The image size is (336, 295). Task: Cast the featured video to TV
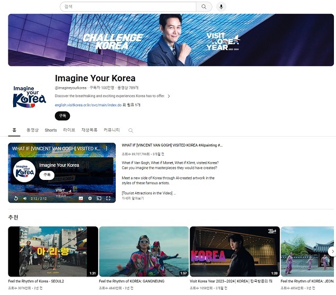click(99, 198)
